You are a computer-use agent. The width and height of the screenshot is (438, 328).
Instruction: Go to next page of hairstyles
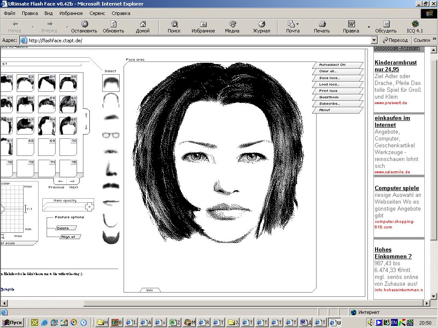coord(73,182)
